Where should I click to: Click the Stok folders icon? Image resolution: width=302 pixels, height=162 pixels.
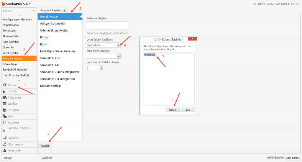pos(5,116)
